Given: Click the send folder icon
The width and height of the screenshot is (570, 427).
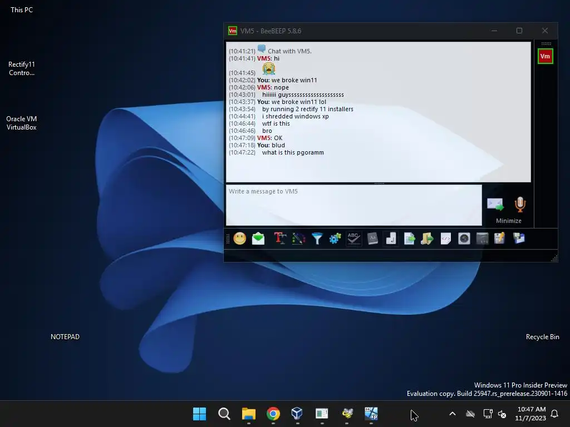Looking at the screenshot, I should click(x=427, y=239).
